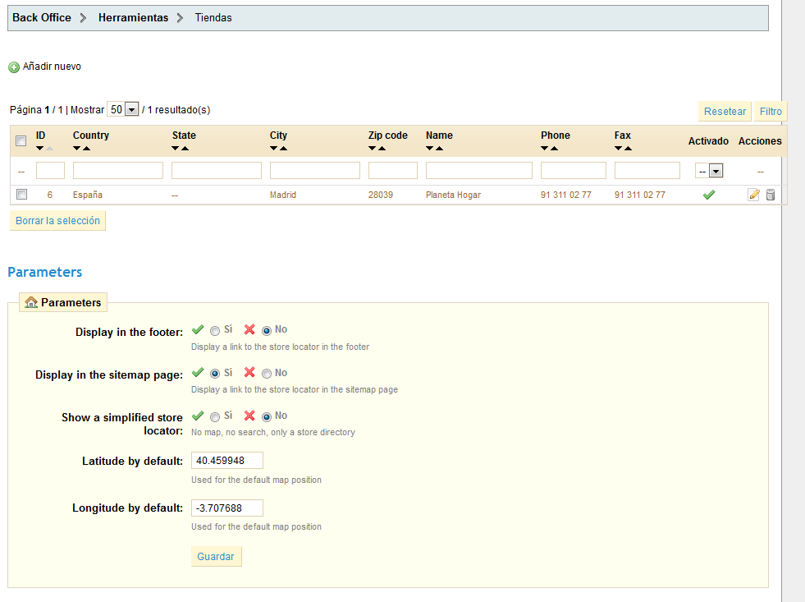The width and height of the screenshot is (805, 602).
Task: Click the ID filter input field
Action: coord(50,171)
